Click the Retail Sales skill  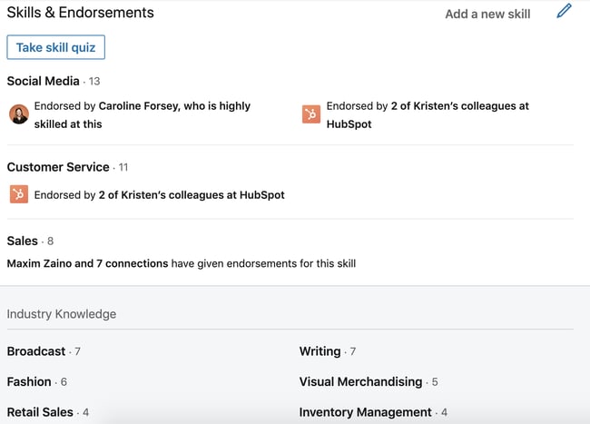[x=40, y=411]
